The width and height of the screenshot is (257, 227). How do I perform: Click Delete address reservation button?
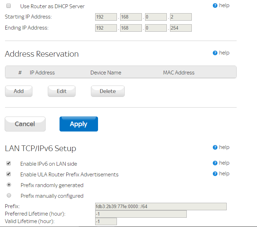(x=108, y=91)
